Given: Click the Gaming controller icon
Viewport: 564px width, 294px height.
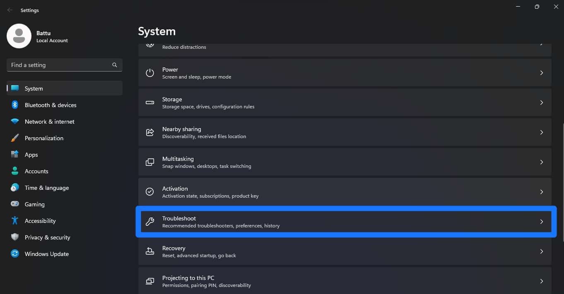Looking at the screenshot, I should pyautogui.click(x=15, y=204).
